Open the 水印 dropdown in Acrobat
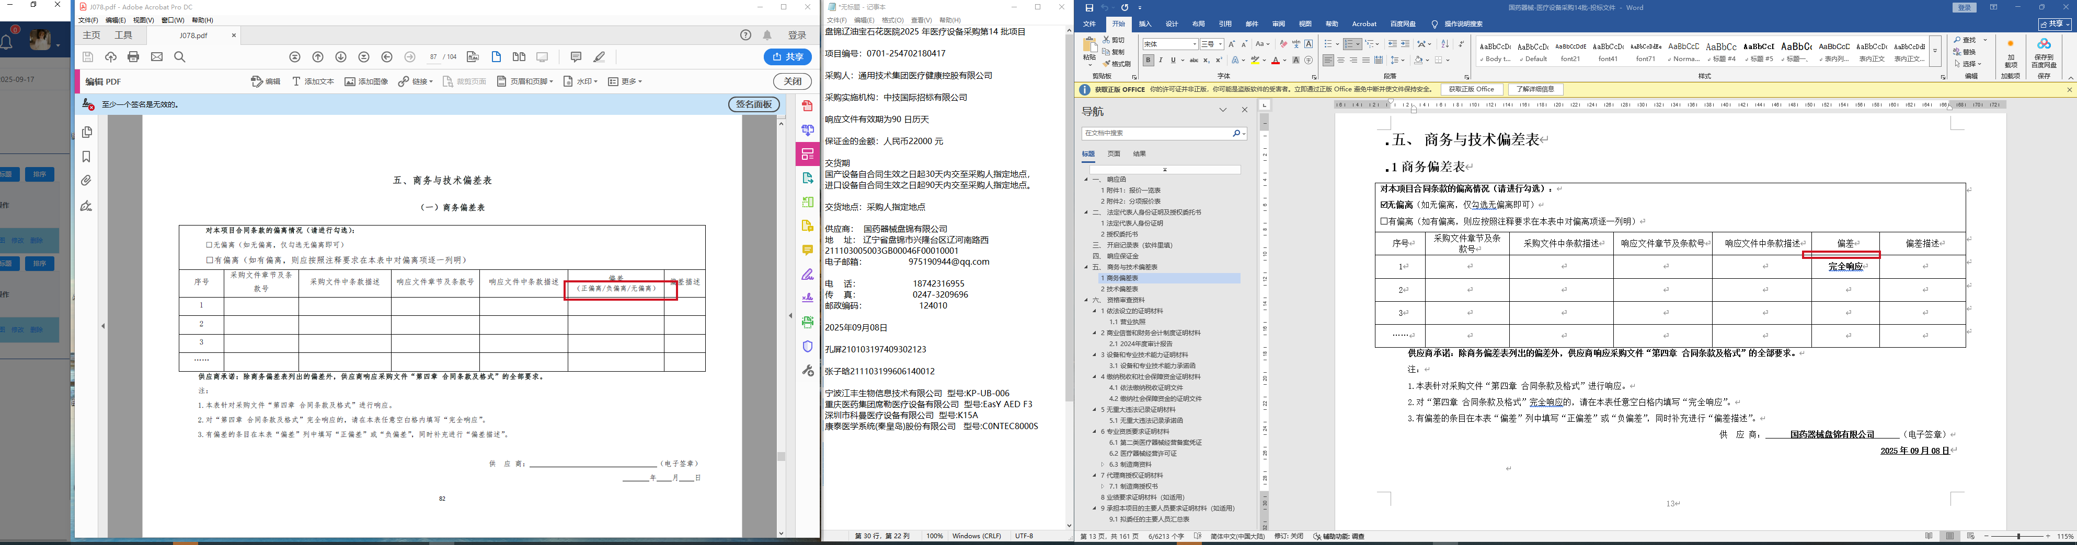The image size is (2077, 545). pos(580,81)
